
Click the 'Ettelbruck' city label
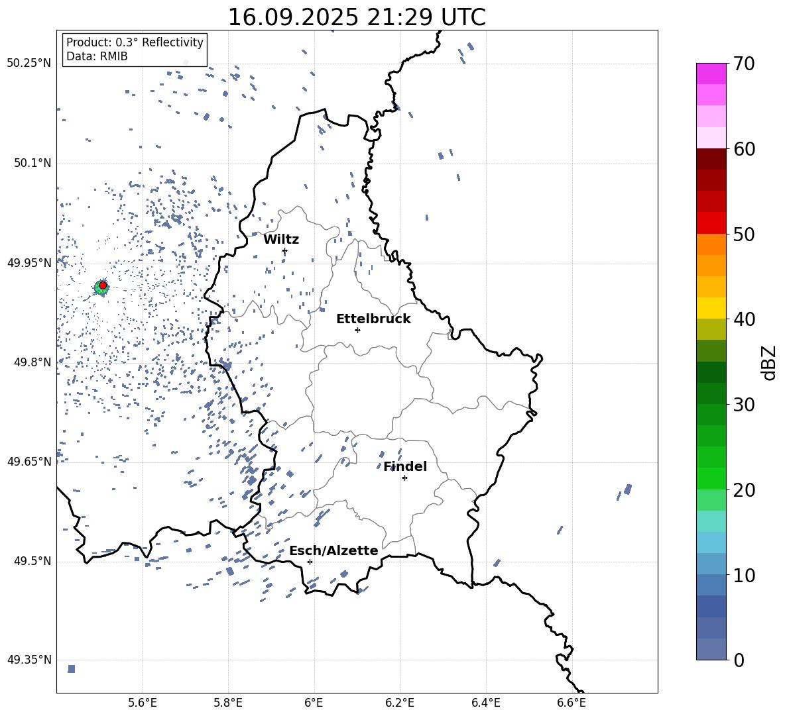point(373,319)
